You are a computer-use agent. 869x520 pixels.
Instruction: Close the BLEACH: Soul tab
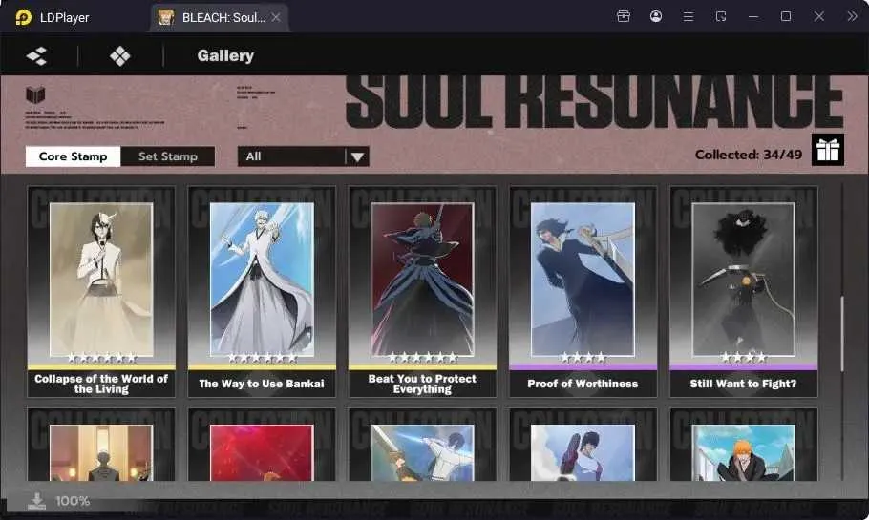[x=275, y=18]
